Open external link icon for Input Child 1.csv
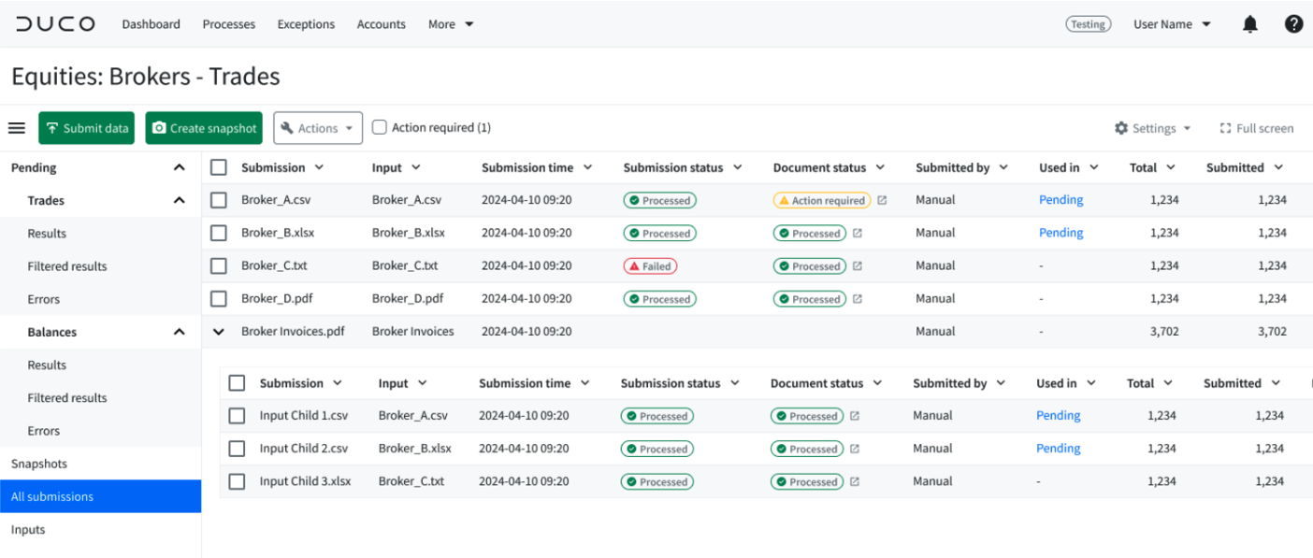 pyautogui.click(x=855, y=416)
